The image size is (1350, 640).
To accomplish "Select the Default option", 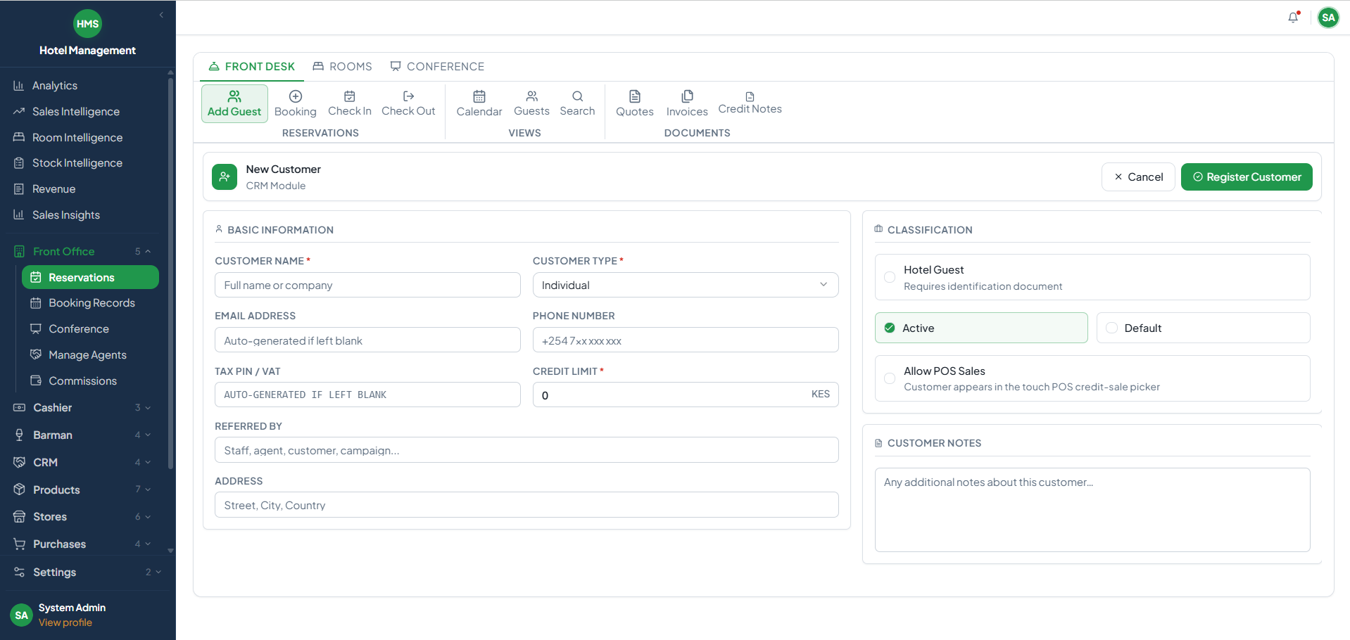I will [x=1203, y=328].
